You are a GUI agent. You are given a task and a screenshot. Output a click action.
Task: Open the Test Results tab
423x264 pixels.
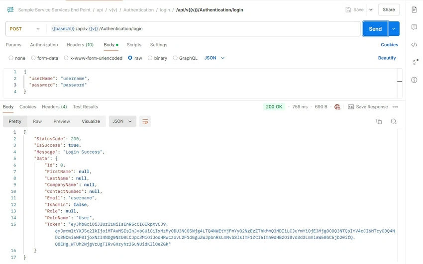(x=85, y=107)
